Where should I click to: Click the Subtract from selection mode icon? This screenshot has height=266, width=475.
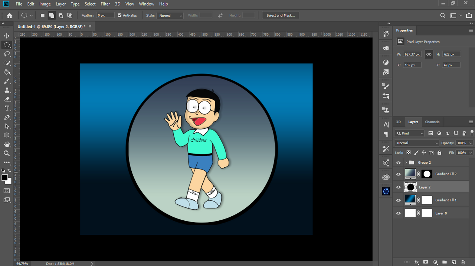(x=60, y=15)
